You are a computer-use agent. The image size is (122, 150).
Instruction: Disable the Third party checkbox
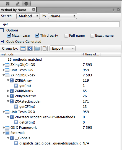tap(37, 35)
